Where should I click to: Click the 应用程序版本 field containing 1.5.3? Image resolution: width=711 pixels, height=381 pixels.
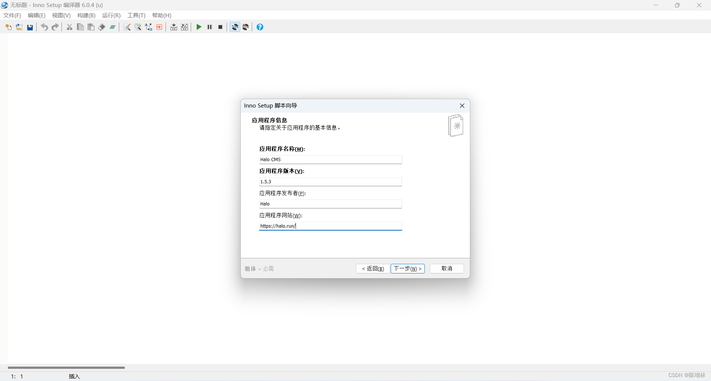330,182
